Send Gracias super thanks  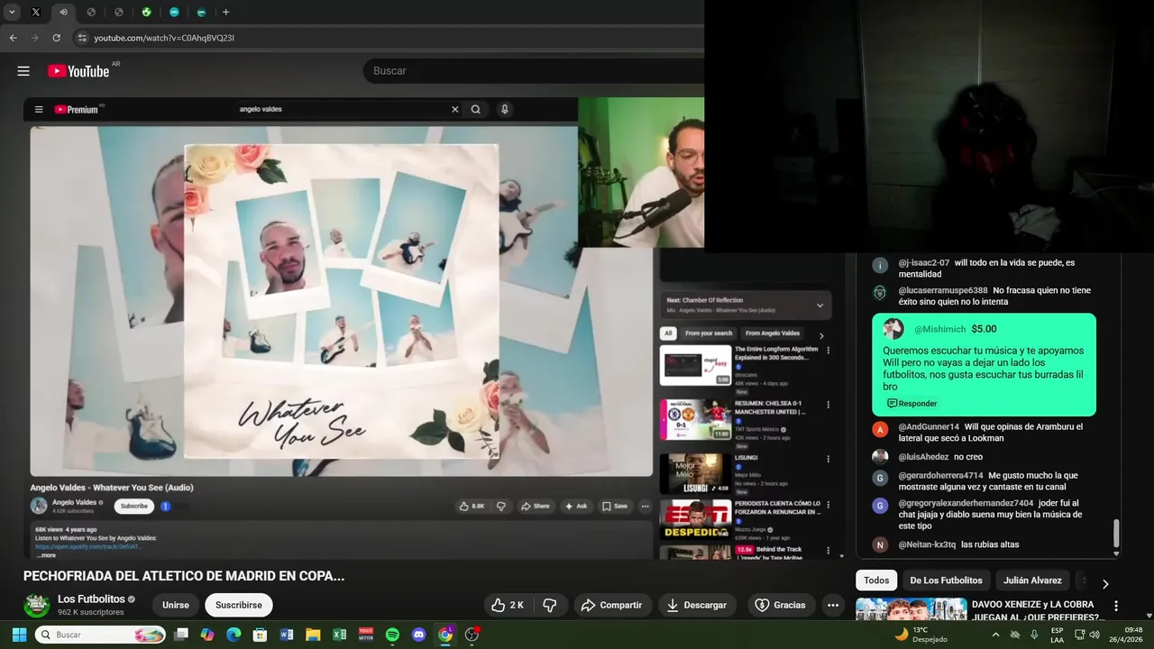[781, 605]
